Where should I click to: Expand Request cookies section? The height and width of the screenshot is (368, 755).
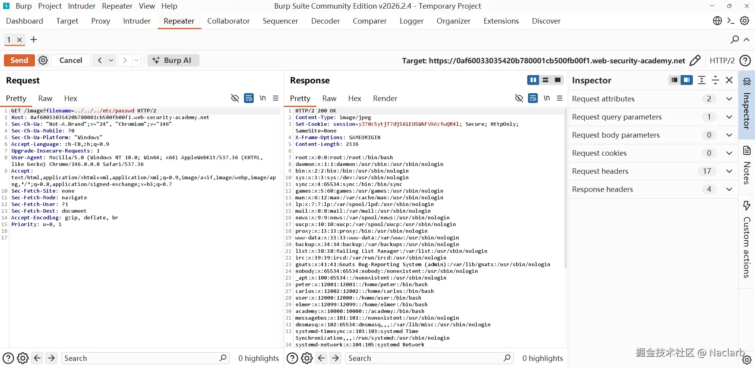(729, 153)
